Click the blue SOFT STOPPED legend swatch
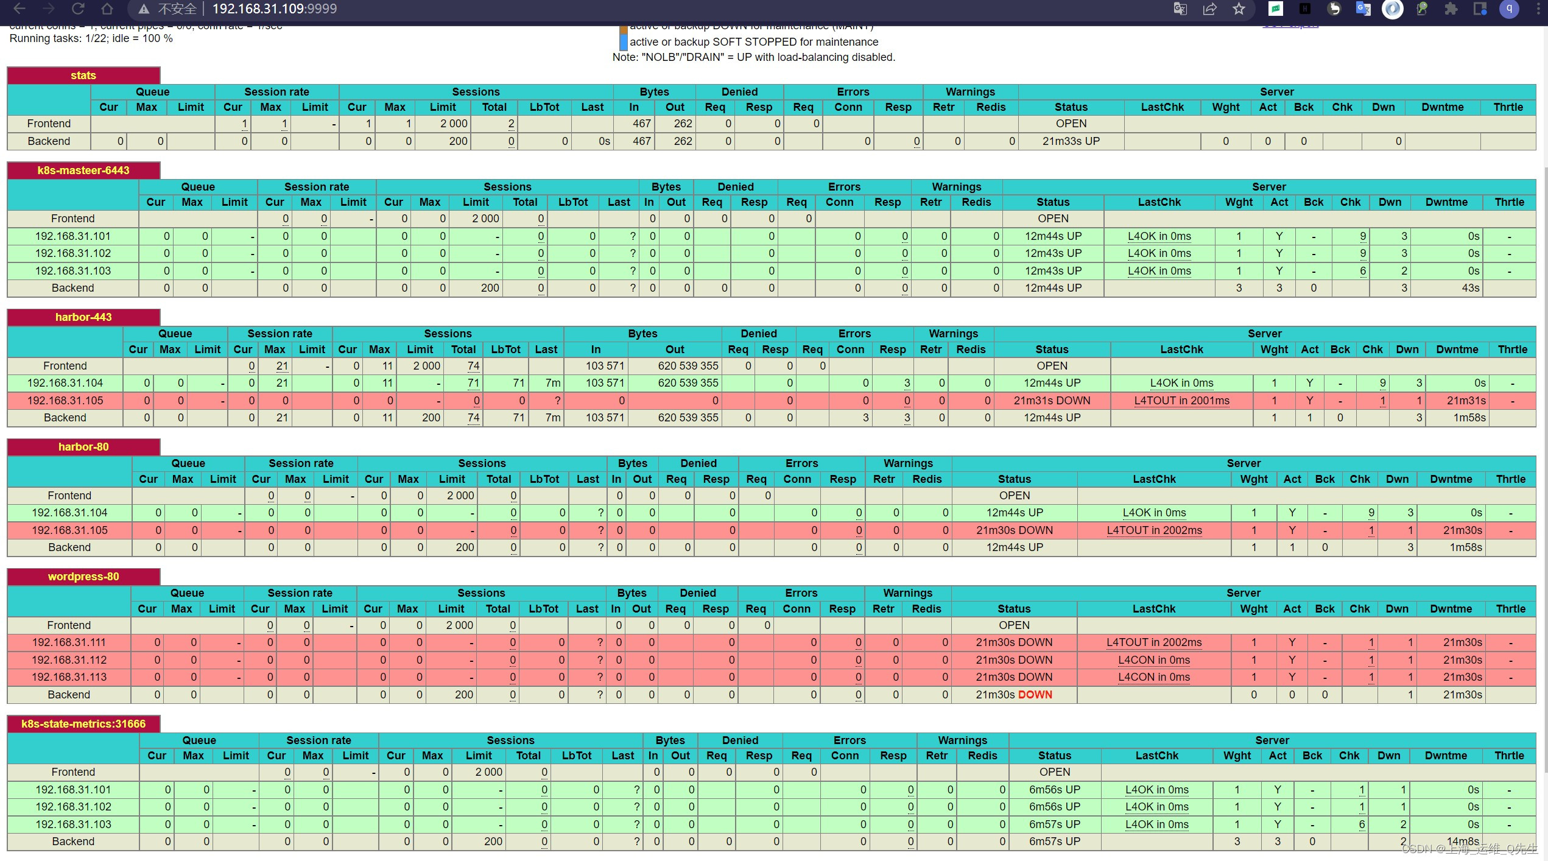1548x861 pixels. [x=624, y=42]
